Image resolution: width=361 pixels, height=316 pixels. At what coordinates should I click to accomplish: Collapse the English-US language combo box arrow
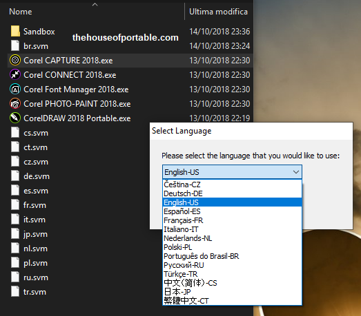click(296, 172)
